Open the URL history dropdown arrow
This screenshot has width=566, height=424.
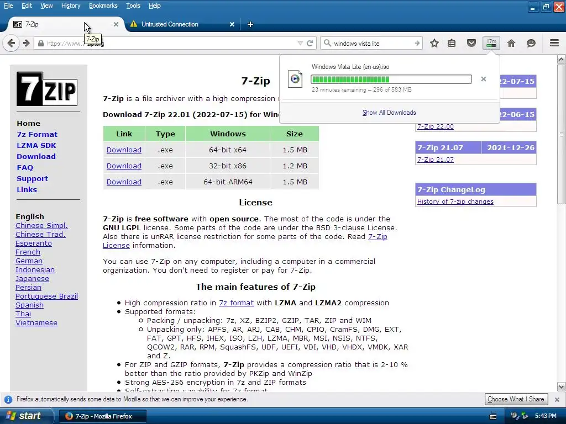300,43
